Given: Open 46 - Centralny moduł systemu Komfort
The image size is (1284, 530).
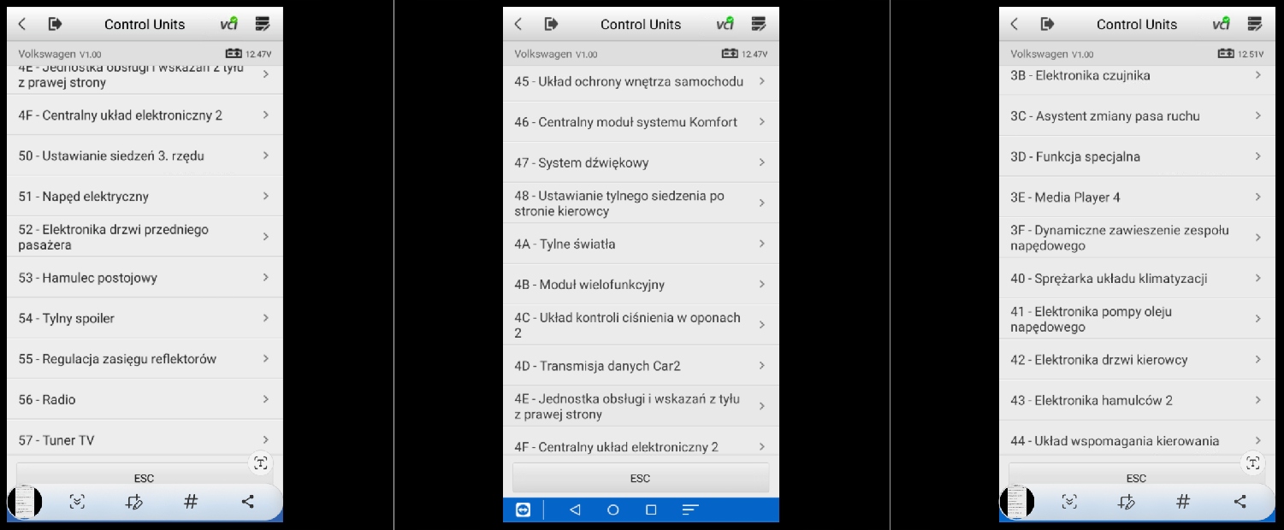Looking at the screenshot, I should 641,121.
